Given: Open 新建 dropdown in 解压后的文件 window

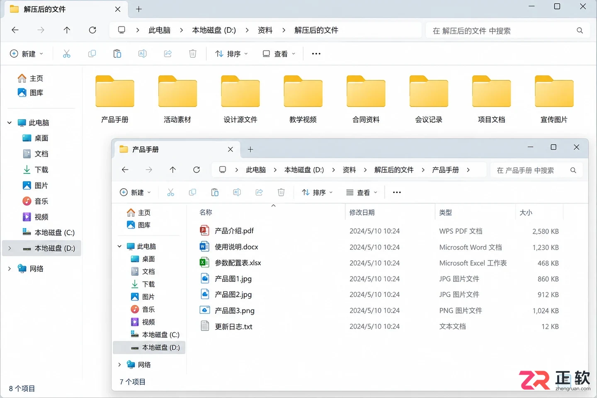Looking at the screenshot, I should pyautogui.click(x=26, y=53).
